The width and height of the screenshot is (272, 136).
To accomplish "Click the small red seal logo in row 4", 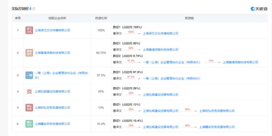I will 29,91.
